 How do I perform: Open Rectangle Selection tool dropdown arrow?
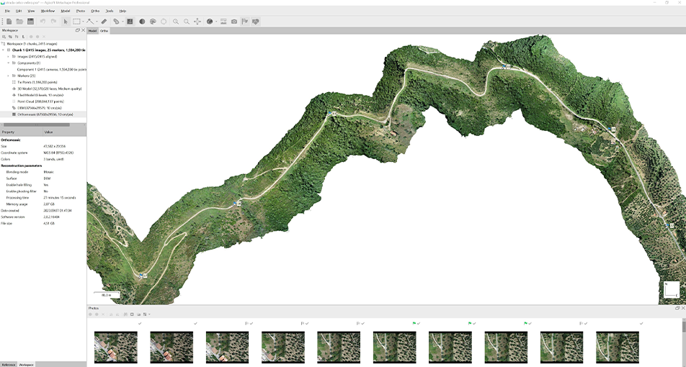(83, 22)
